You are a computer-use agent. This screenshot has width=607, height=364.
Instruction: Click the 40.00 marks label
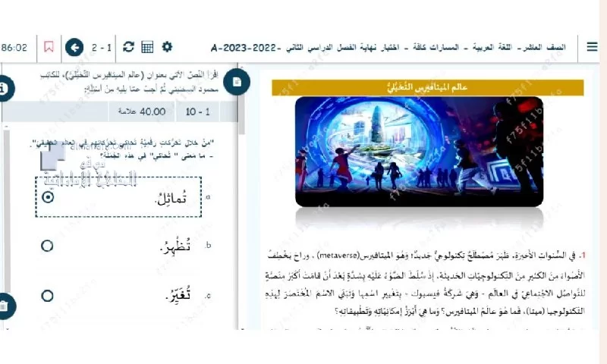tap(142, 111)
